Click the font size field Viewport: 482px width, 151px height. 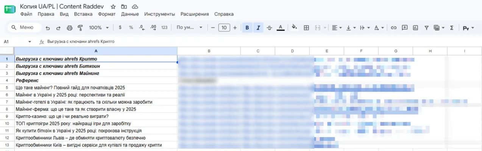click(x=224, y=28)
